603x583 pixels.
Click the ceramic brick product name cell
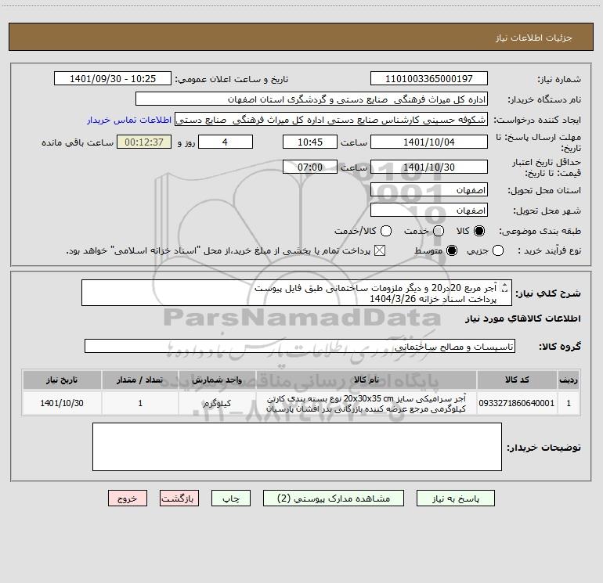pos(366,403)
